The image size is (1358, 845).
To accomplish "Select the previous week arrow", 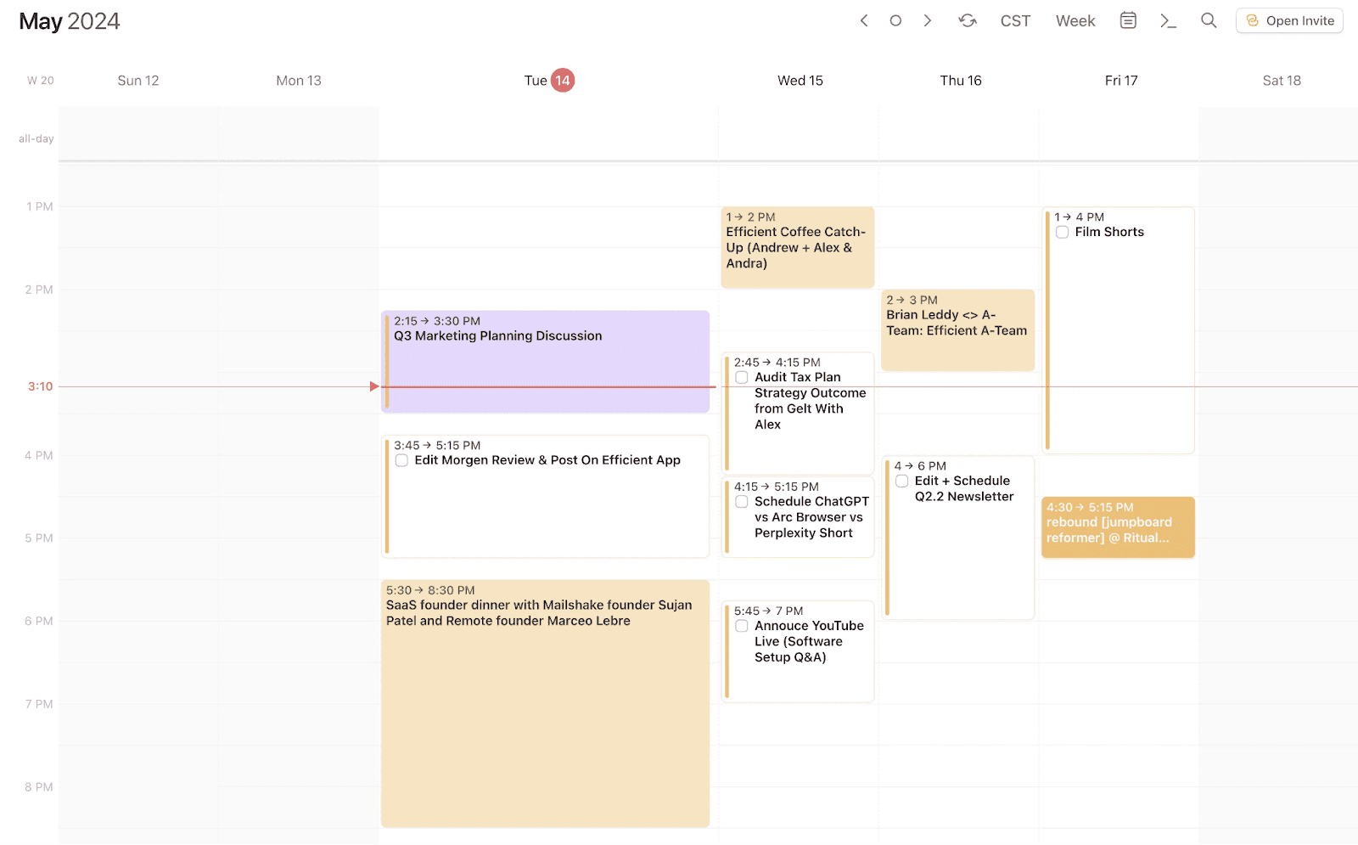I will point(864,20).
